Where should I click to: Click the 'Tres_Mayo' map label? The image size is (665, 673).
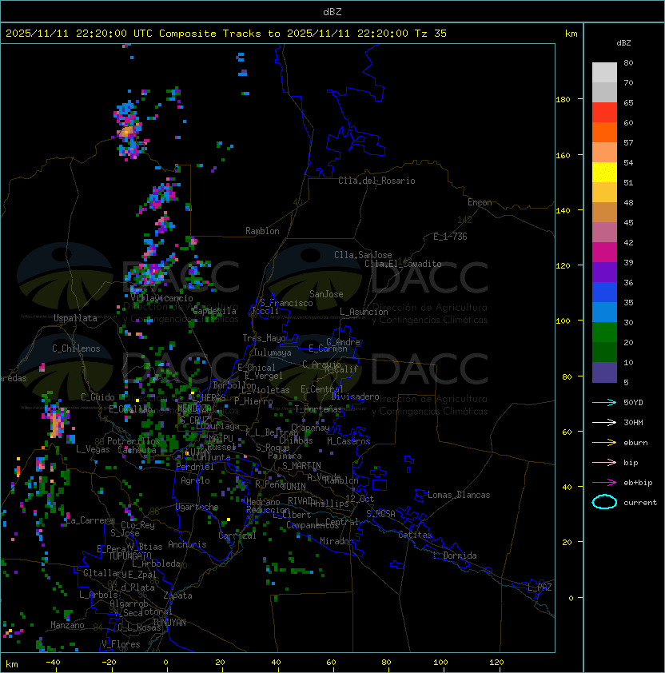pos(264,338)
